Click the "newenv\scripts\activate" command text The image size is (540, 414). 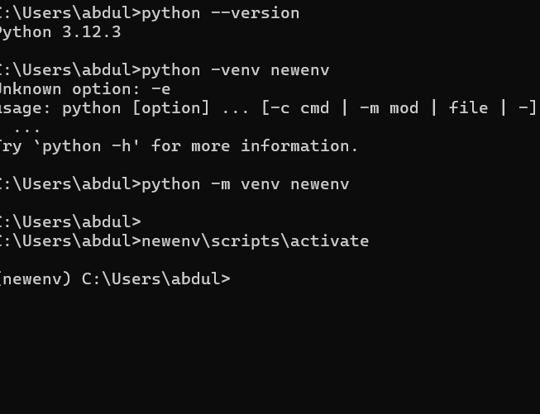(x=255, y=241)
